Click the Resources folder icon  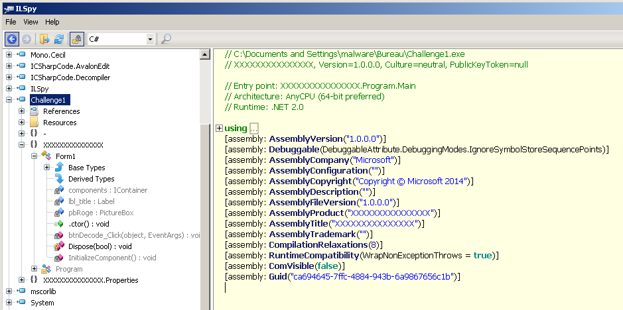point(34,123)
